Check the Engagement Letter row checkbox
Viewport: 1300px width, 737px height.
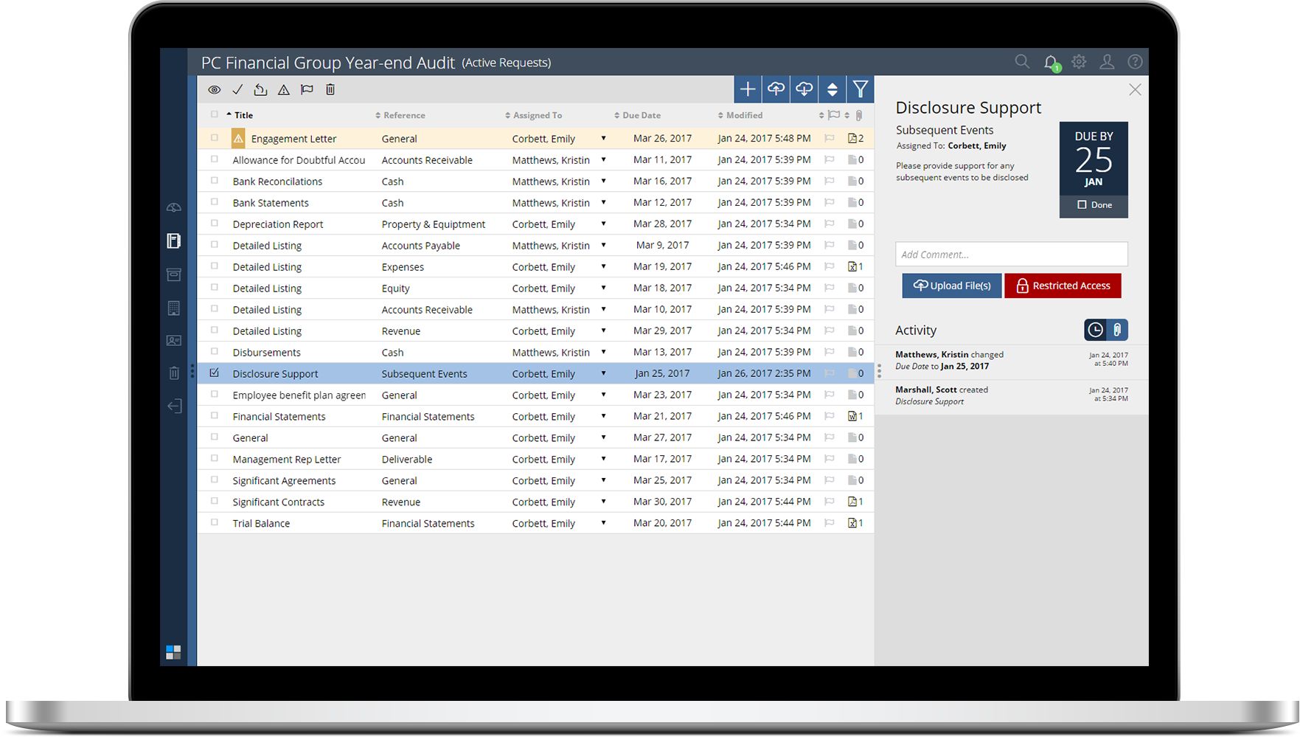215,138
